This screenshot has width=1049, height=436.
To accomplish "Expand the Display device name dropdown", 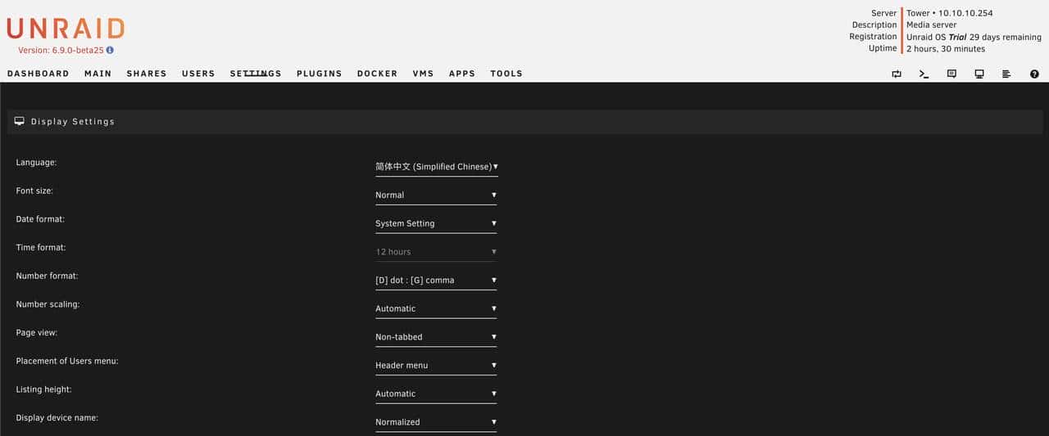I will point(436,422).
